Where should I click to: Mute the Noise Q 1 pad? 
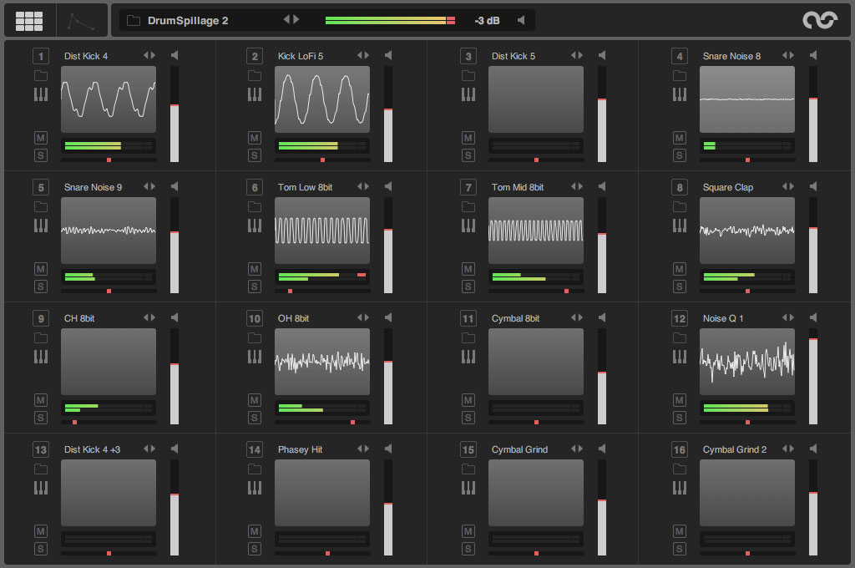(680, 400)
